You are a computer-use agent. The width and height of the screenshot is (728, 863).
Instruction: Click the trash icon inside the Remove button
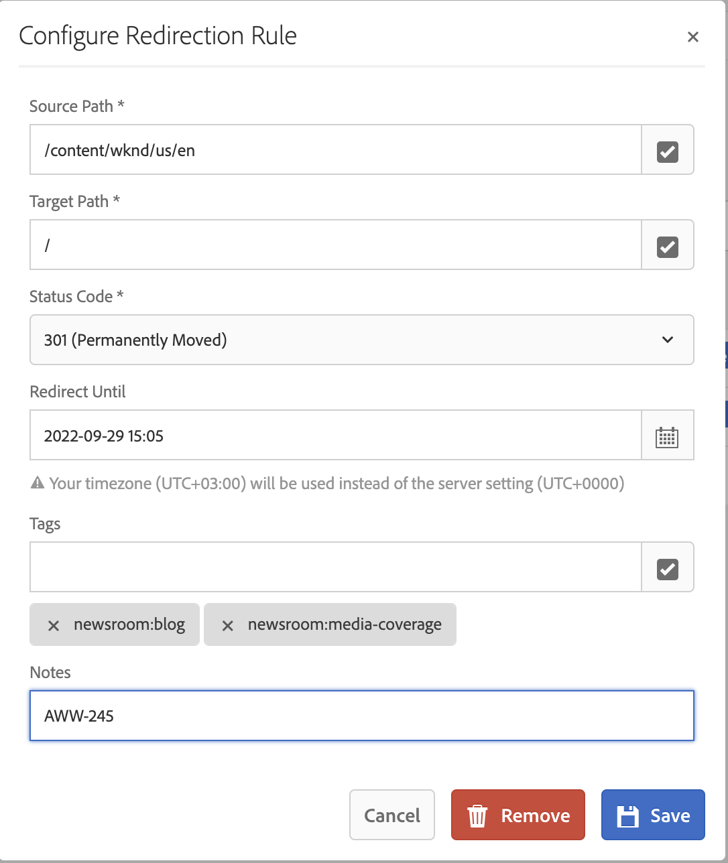[x=477, y=815]
